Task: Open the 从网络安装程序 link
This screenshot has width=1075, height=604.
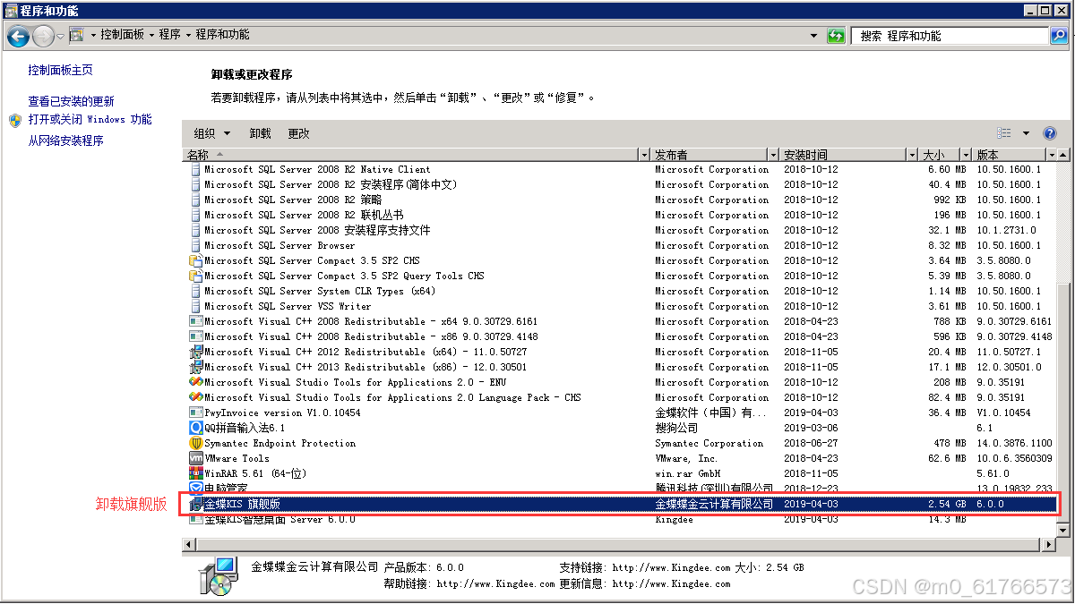Action: pyautogui.click(x=65, y=140)
